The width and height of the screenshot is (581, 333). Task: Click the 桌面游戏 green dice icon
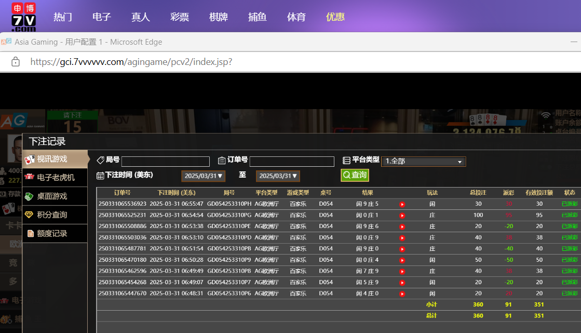(30, 196)
